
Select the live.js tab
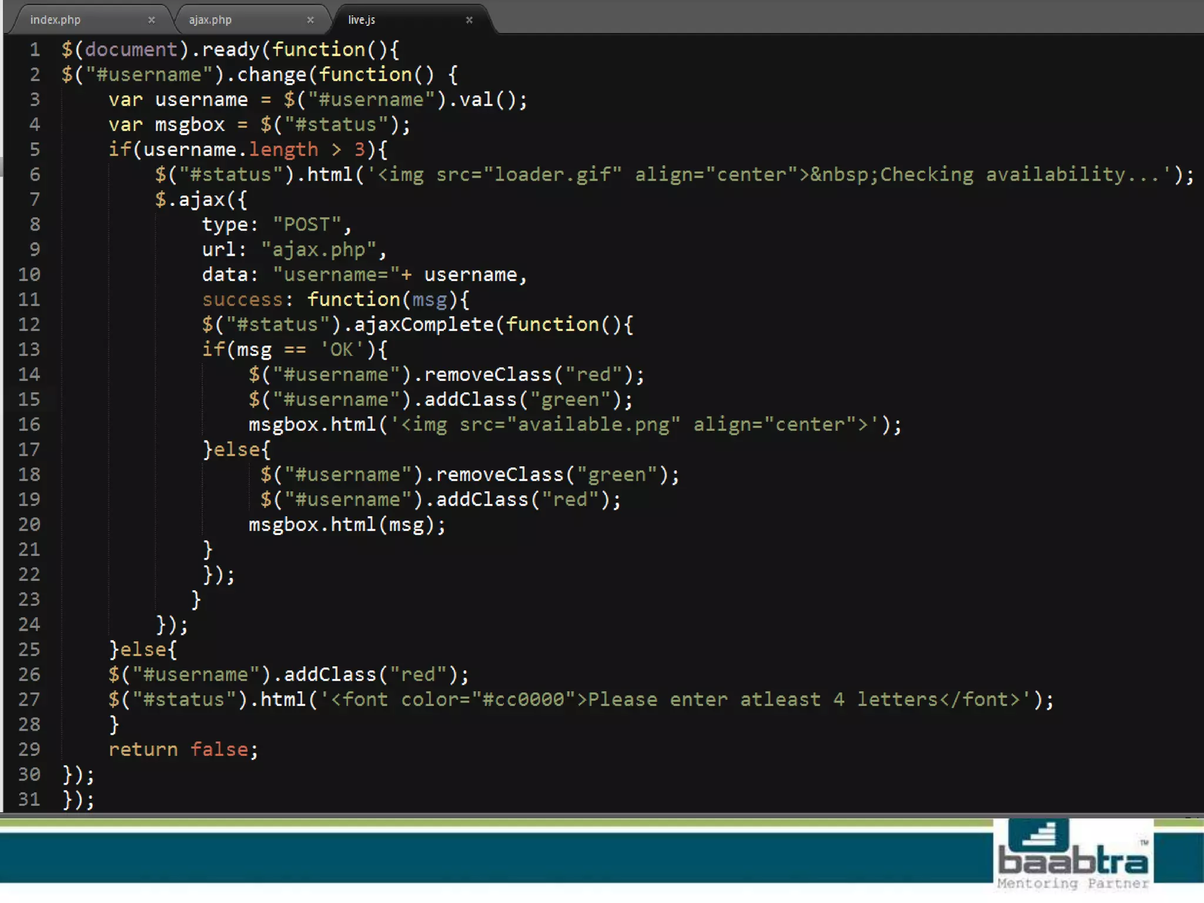pyautogui.click(x=361, y=20)
